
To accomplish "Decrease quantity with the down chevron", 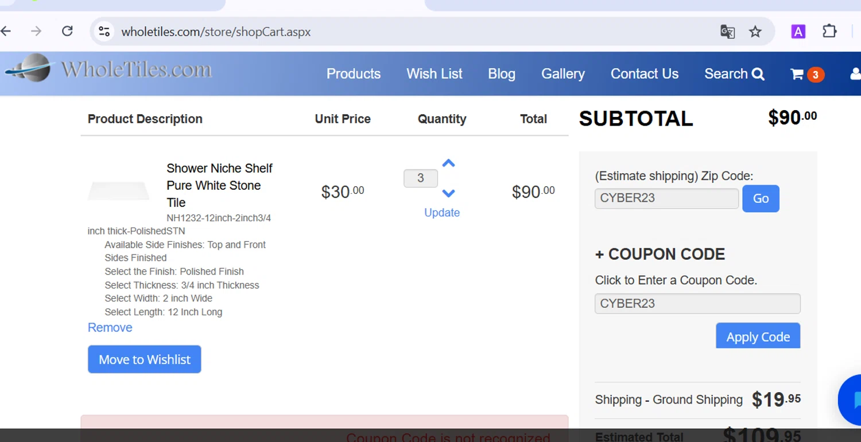I will (448, 193).
